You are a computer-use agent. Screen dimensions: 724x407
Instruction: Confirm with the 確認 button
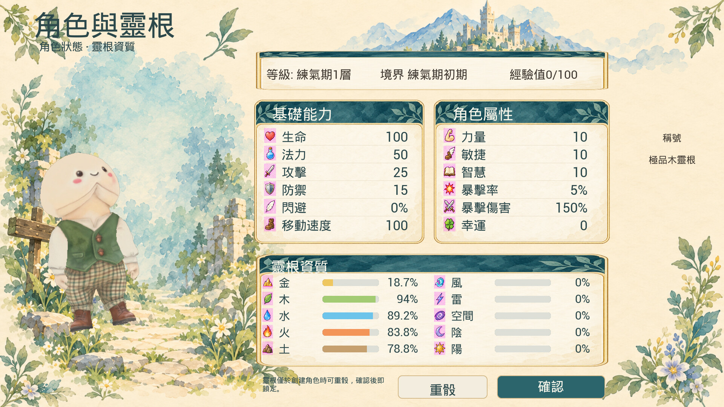click(x=551, y=387)
